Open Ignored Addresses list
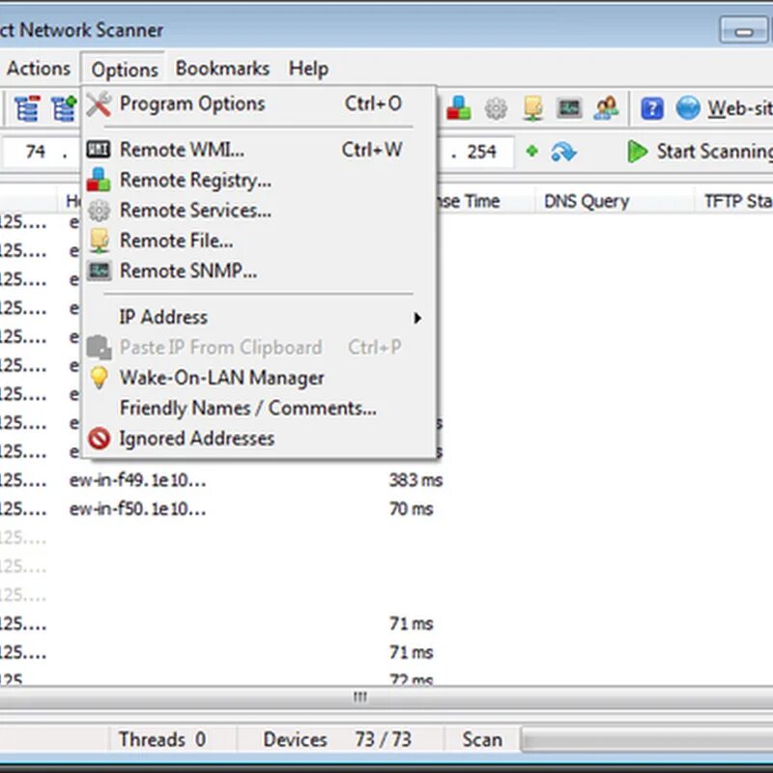 259,439
